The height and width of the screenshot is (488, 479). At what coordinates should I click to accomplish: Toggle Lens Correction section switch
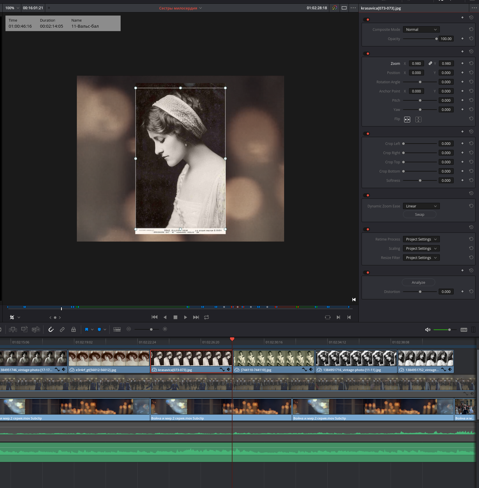coord(366,273)
